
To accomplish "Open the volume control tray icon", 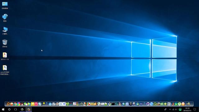I will click(x=176, y=109).
